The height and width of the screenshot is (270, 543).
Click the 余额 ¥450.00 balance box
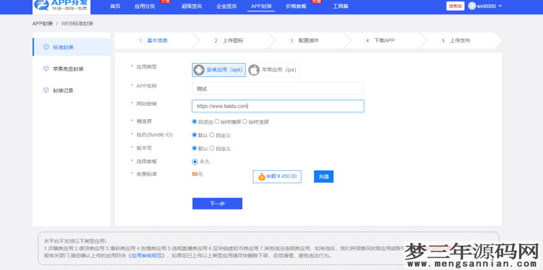[x=277, y=176]
